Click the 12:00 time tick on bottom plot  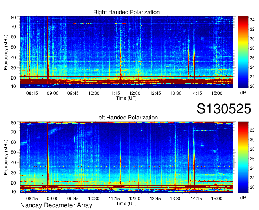click(x=135, y=199)
